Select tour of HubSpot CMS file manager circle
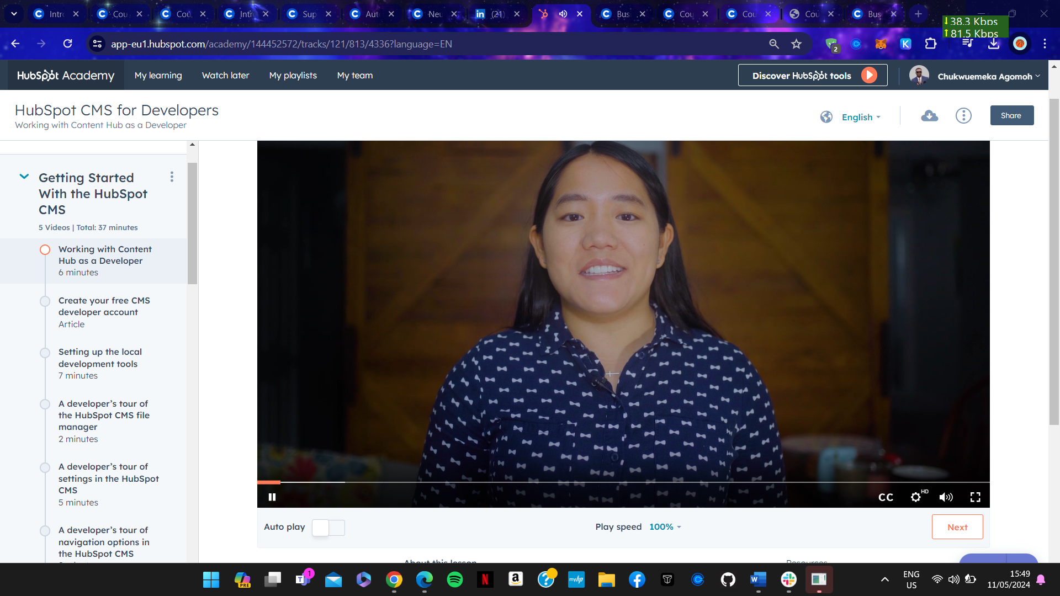 click(45, 404)
